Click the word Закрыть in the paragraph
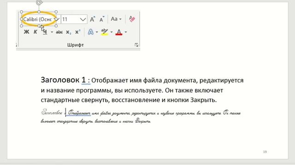 203,100
